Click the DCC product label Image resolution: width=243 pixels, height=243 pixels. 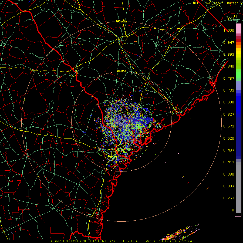click(x=237, y=16)
